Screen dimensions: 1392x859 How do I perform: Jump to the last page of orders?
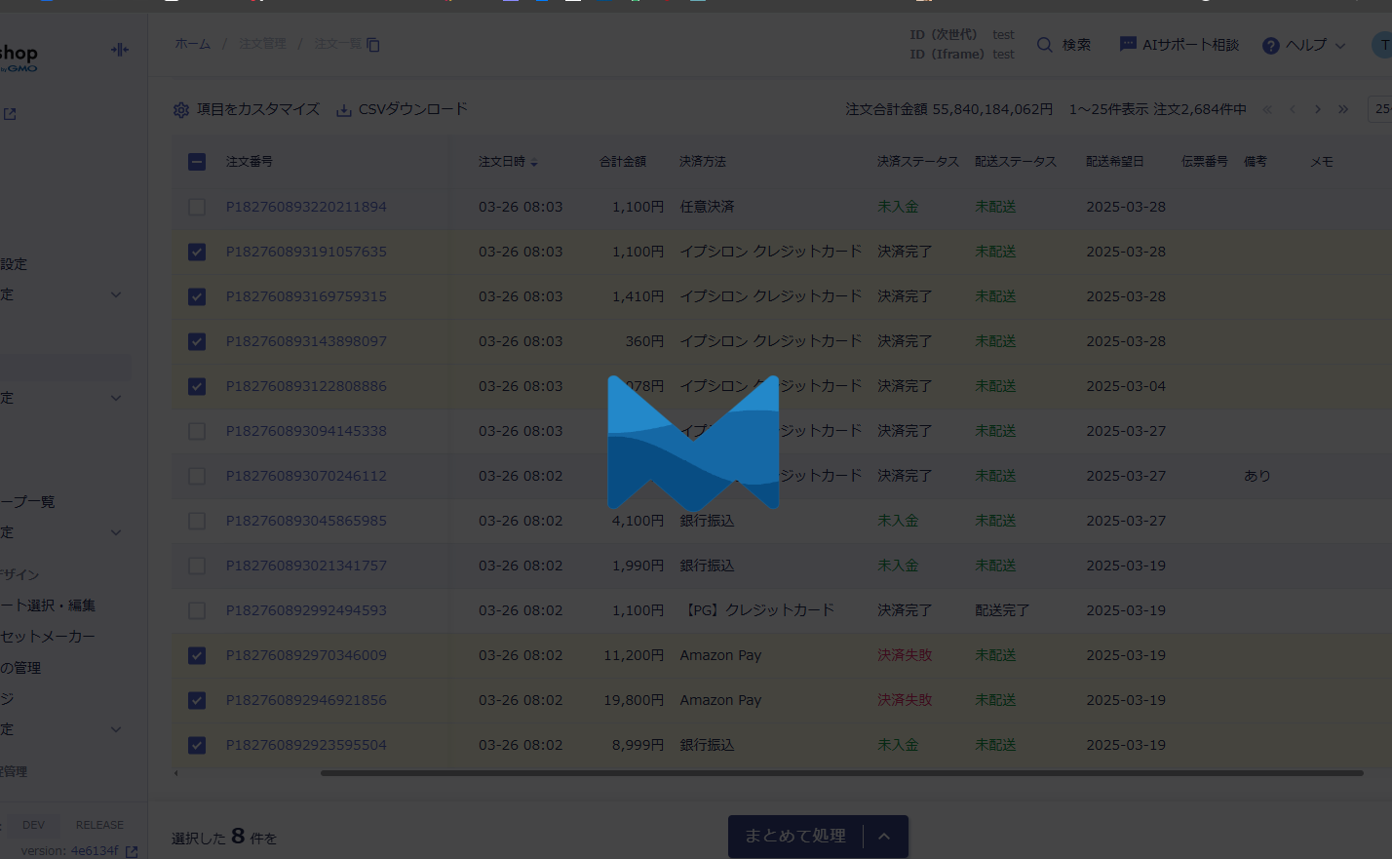click(x=1343, y=109)
